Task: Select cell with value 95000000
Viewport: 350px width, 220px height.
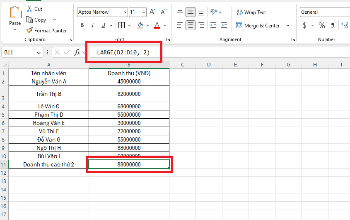Action: tap(129, 115)
